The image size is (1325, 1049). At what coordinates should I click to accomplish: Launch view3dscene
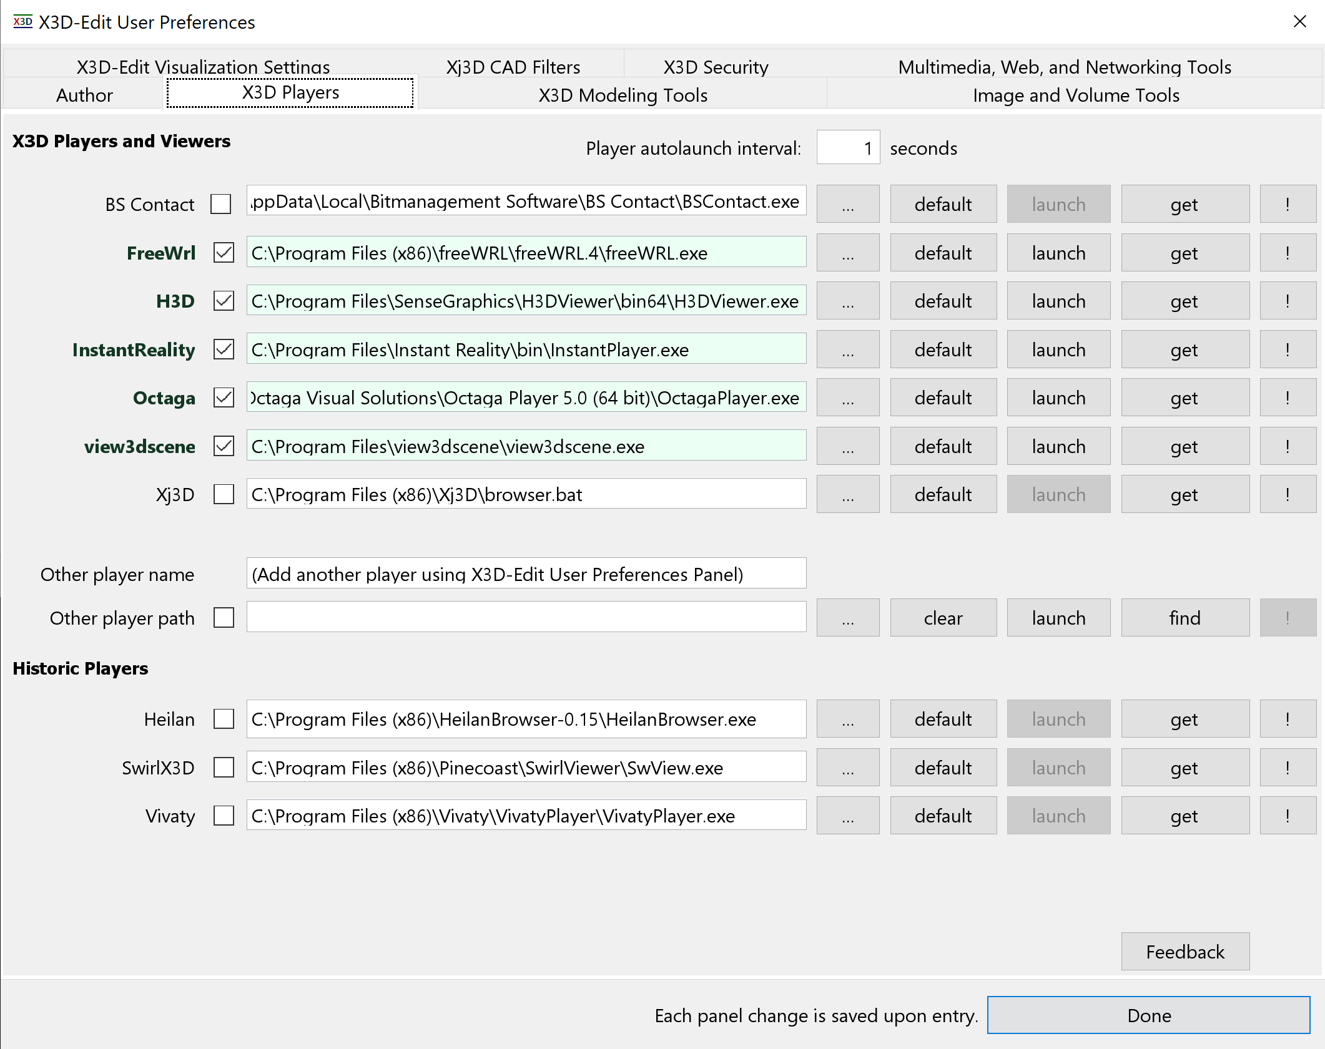pos(1058,446)
